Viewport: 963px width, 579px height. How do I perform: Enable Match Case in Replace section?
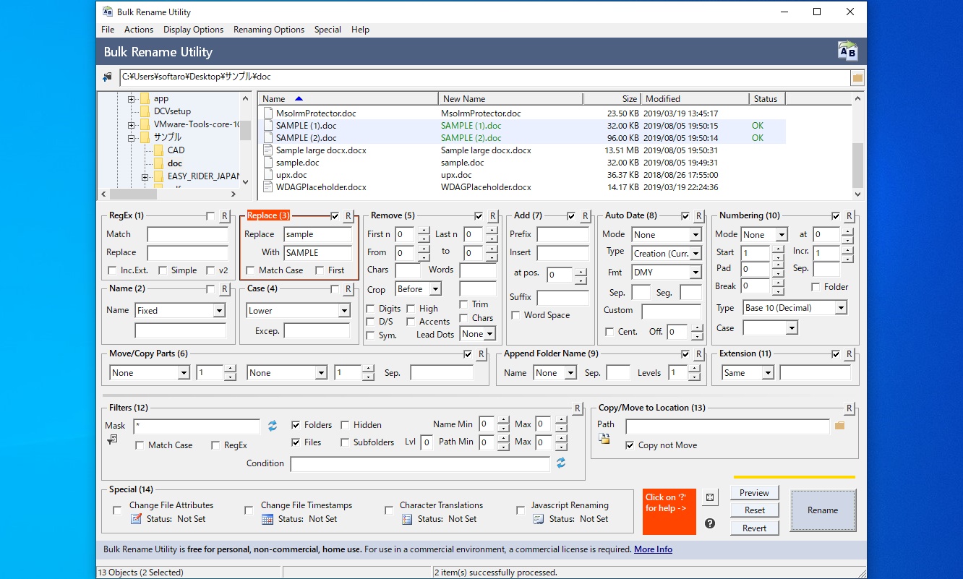(x=250, y=270)
